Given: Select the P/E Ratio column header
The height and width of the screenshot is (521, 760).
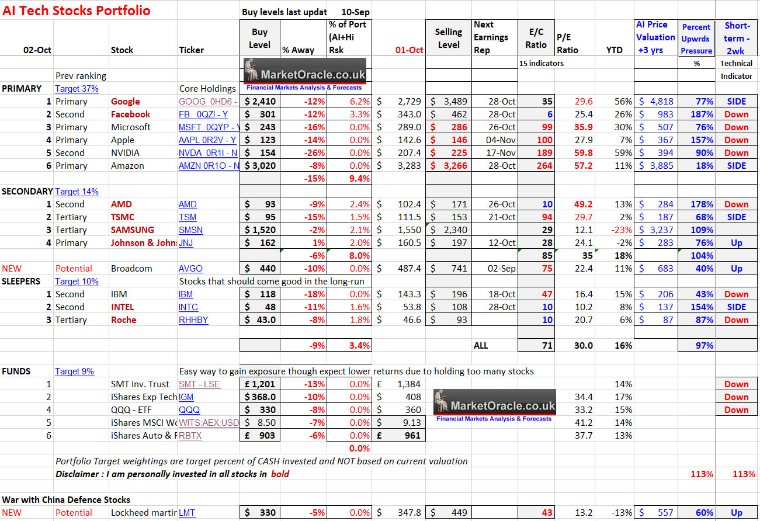Looking at the screenshot, I should click(x=567, y=44).
